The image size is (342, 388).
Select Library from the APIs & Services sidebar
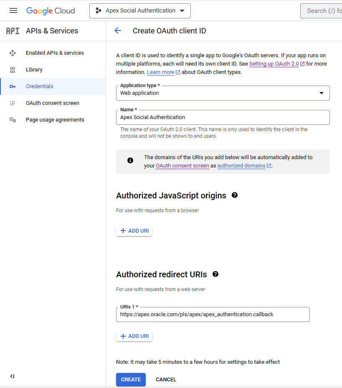34,69
